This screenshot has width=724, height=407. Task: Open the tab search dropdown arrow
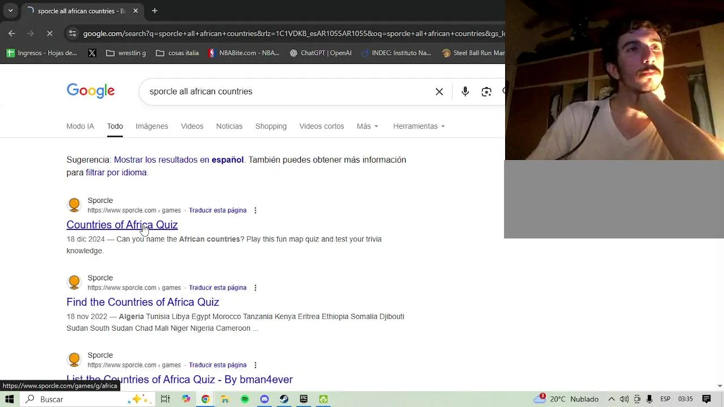pyautogui.click(x=10, y=11)
